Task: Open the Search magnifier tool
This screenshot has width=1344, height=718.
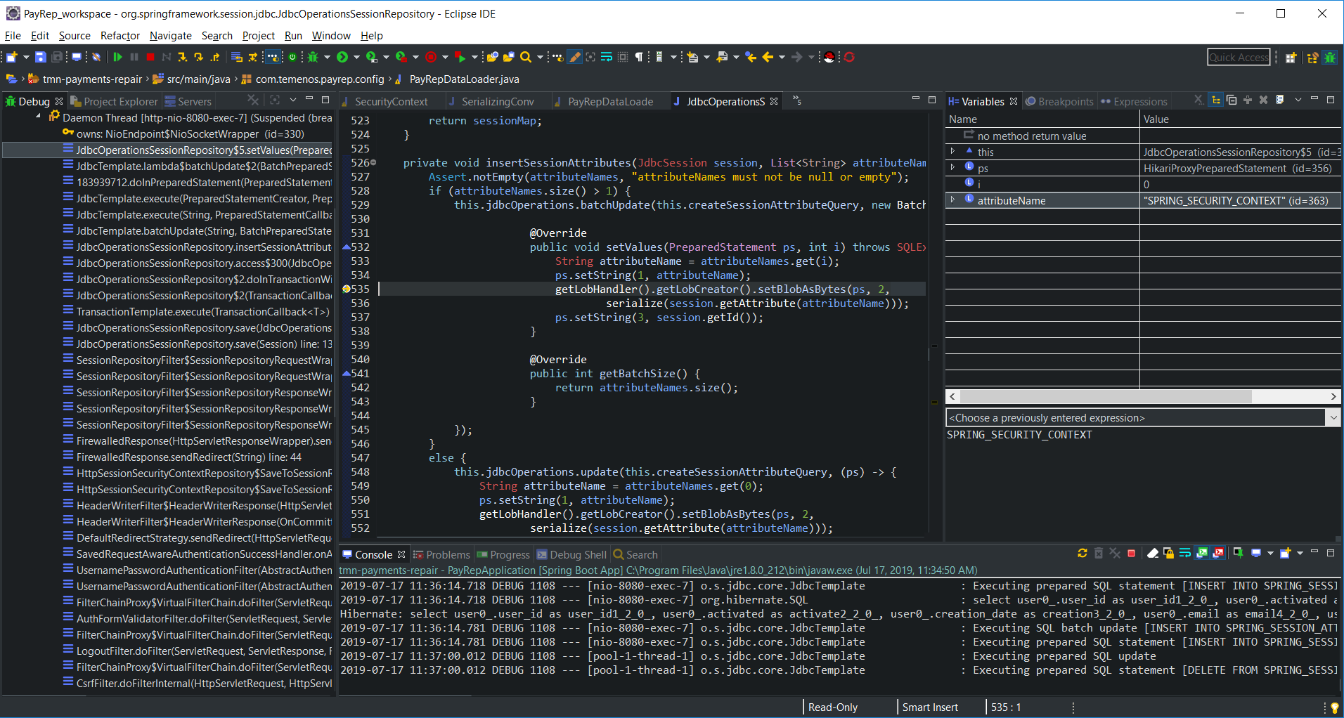Action: (x=526, y=58)
